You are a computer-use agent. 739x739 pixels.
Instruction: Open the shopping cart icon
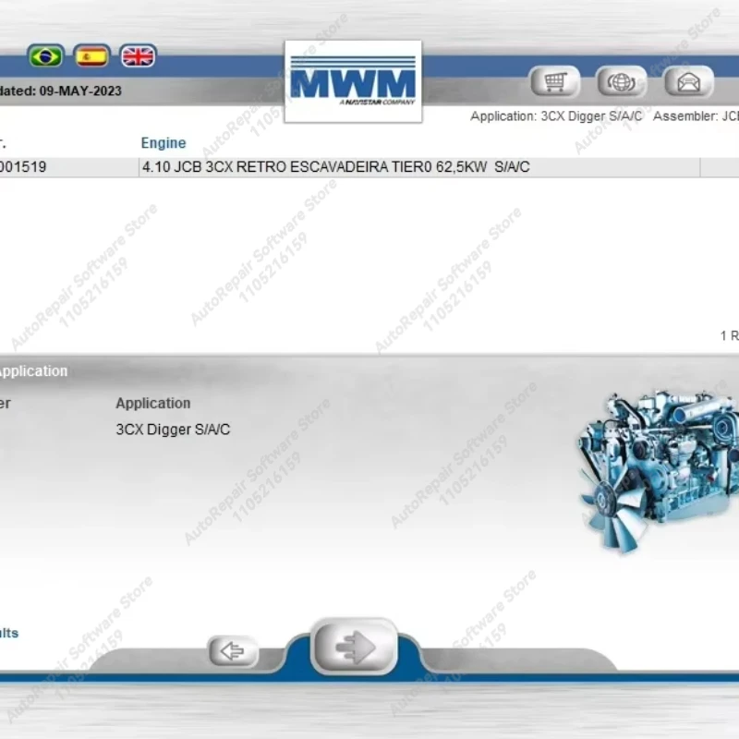click(x=554, y=81)
